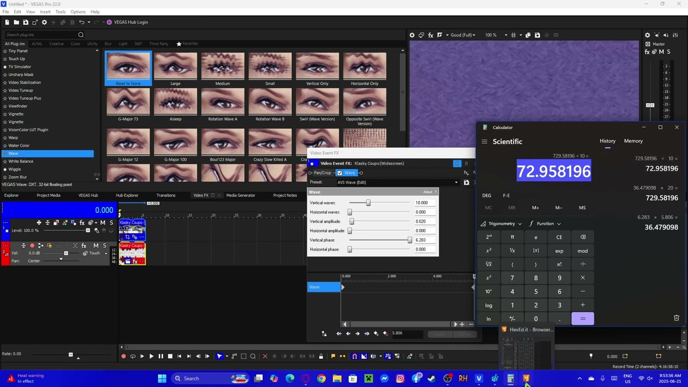Image resolution: width=688 pixels, height=387 pixels.
Task: Expand the undo history dropdown arrow
Action: [89, 22]
